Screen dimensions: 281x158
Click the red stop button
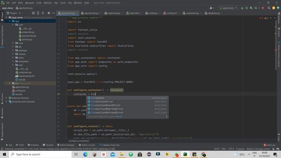[263, 8]
